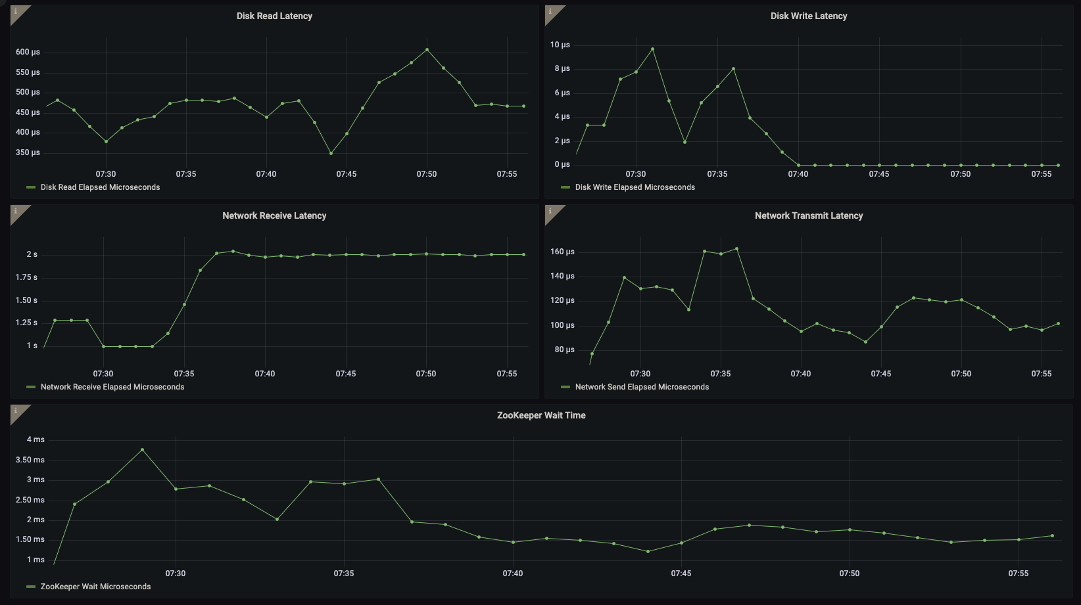This screenshot has height=605, width=1081.
Task: Click the highest data point on ZooKeeper Wait Time chart
Action: (141, 450)
